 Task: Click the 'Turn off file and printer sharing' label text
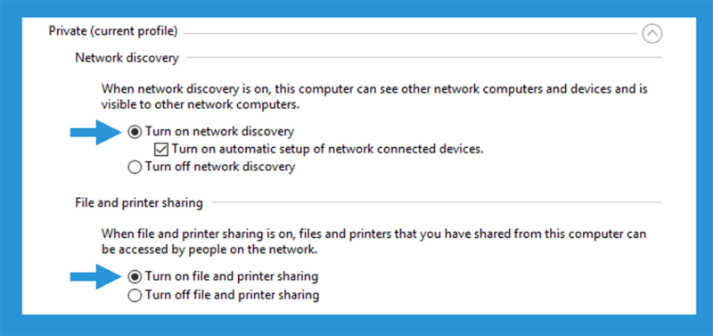[232, 296]
